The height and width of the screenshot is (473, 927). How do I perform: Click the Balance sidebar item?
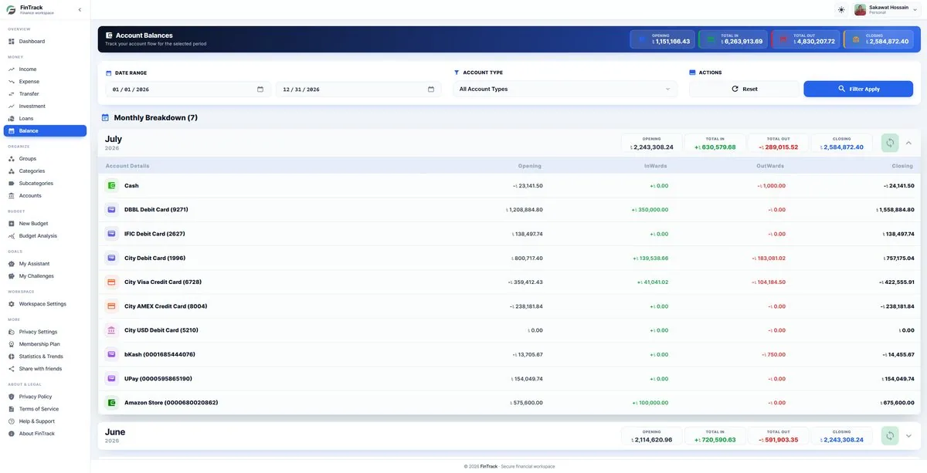[45, 131]
